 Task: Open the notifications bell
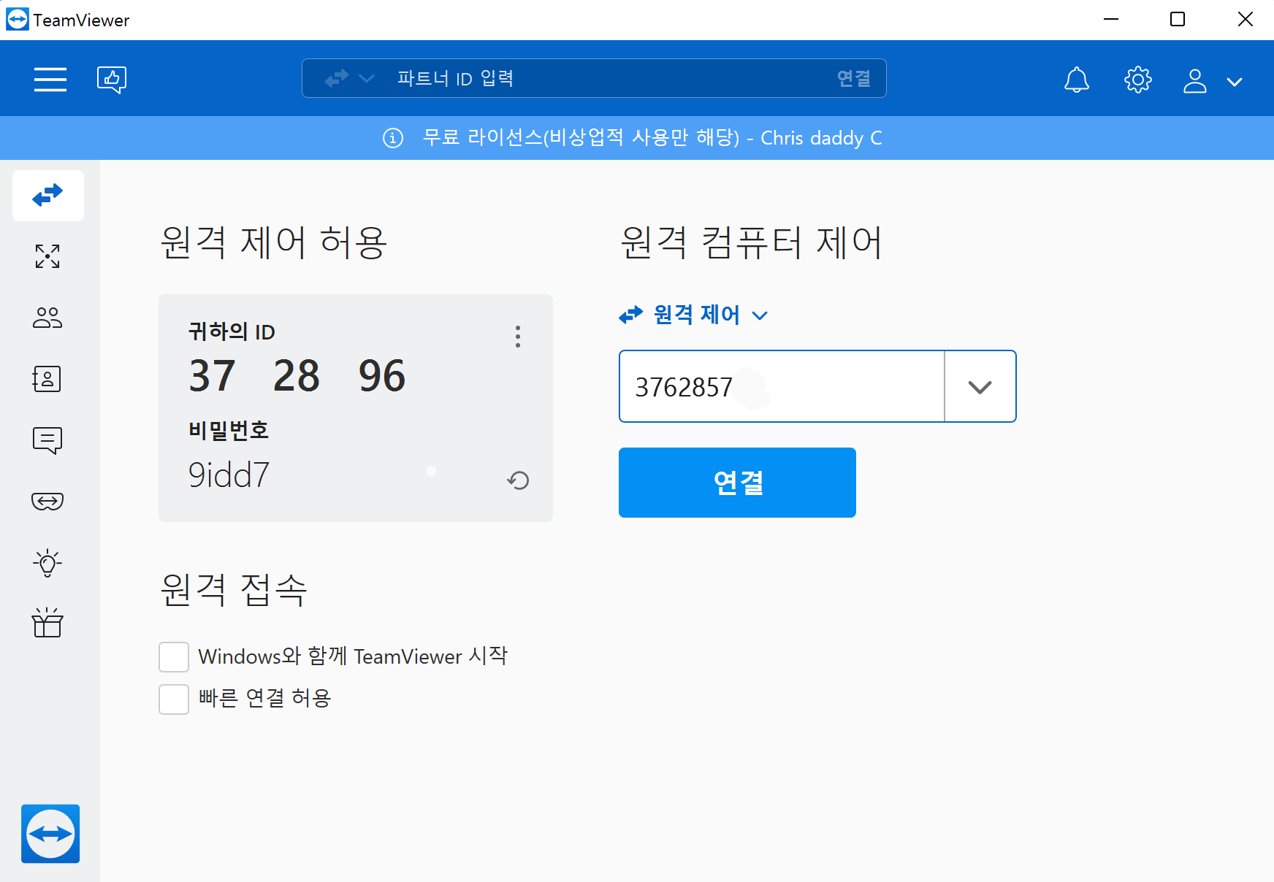click(x=1077, y=80)
